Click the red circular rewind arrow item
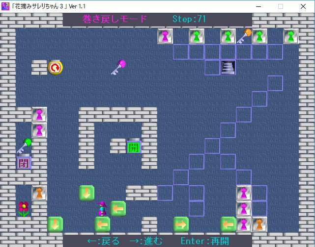The image size is (315, 247). pyautogui.click(x=55, y=68)
